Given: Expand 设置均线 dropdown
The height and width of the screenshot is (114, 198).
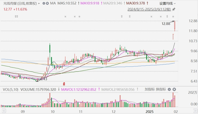Looking at the screenshot, I should (x=167, y=3).
